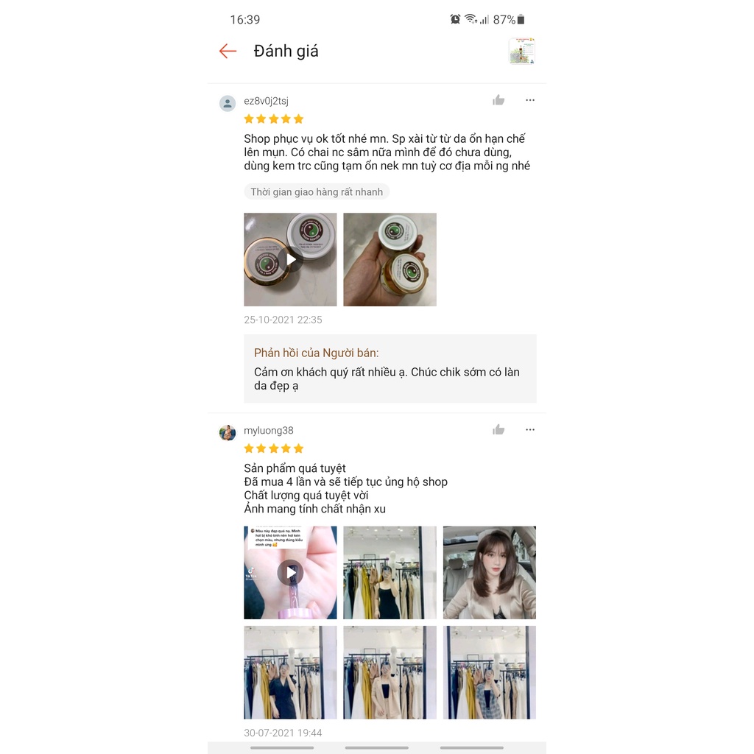This screenshot has height=754, width=754.
Task: Play the TikTok nail polish video
Action: pos(290,572)
